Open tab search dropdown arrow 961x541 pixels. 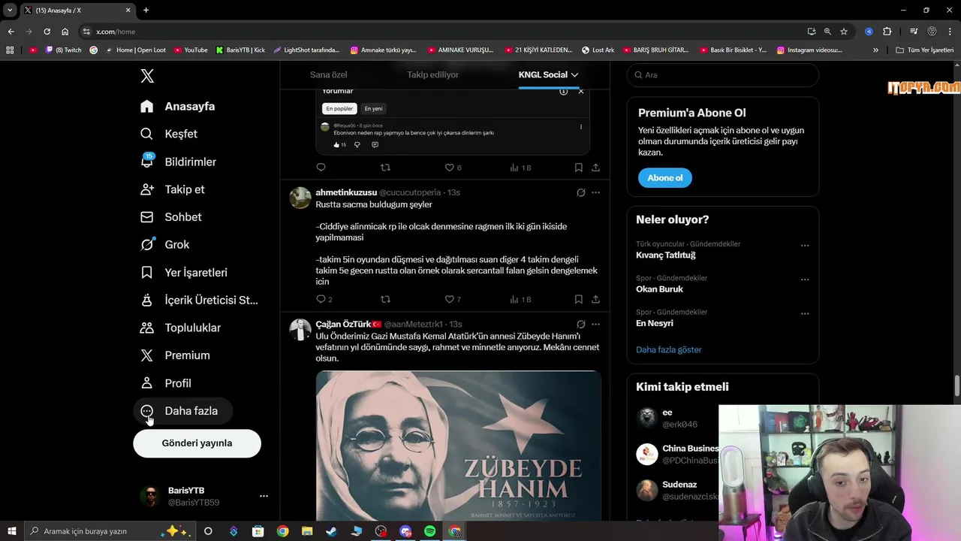pyautogui.click(x=10, y=10)
